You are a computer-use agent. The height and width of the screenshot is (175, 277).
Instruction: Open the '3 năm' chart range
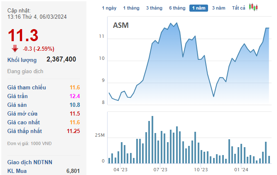click(x=219, y=8)
